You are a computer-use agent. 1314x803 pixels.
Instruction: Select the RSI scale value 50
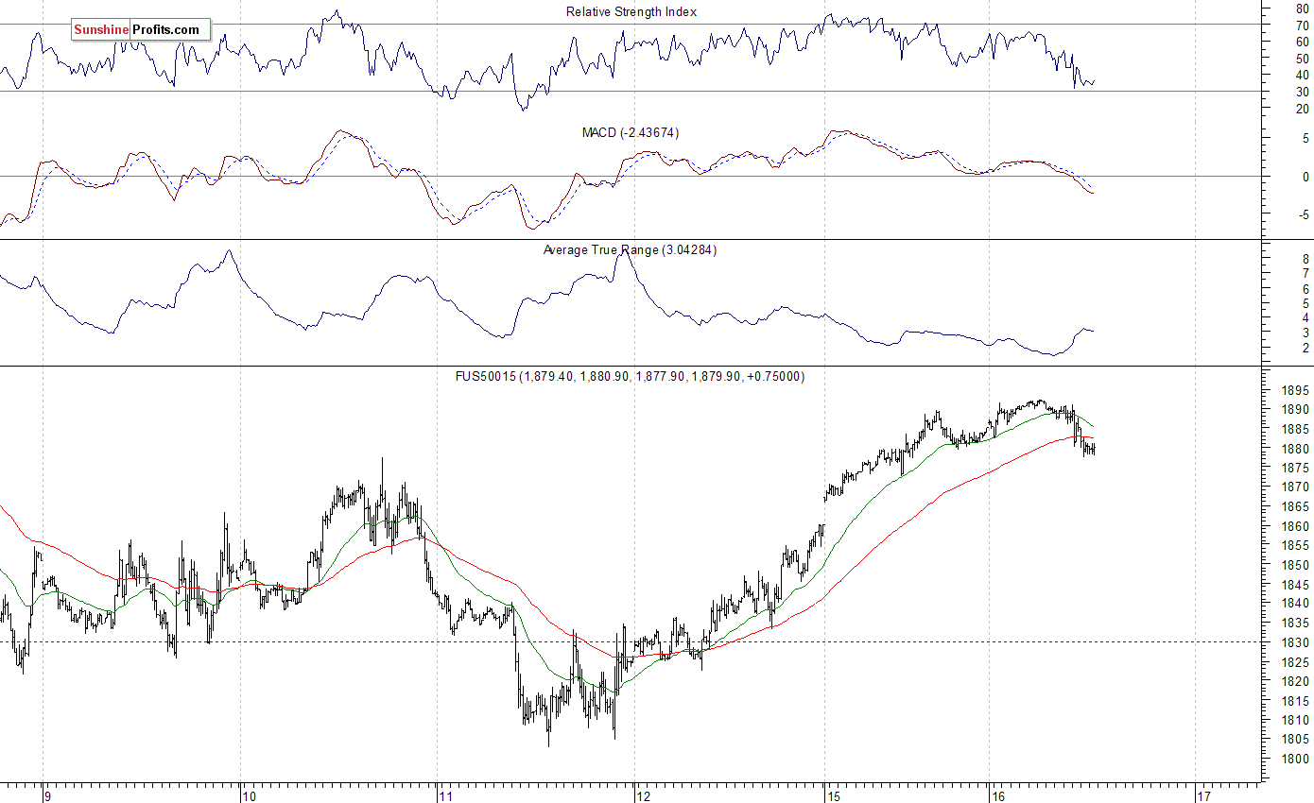pyautogui.click(x=1303, y=59)
